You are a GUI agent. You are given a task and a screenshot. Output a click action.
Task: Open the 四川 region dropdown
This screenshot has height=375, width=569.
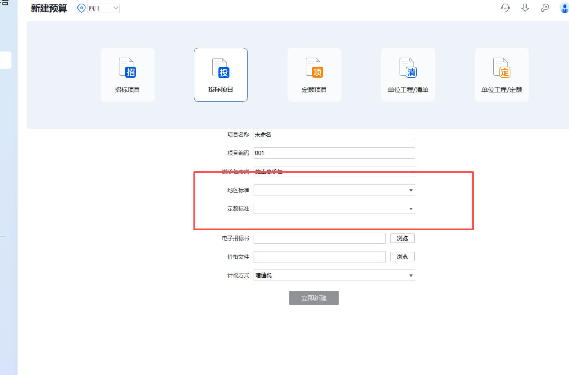click(103, 8)
